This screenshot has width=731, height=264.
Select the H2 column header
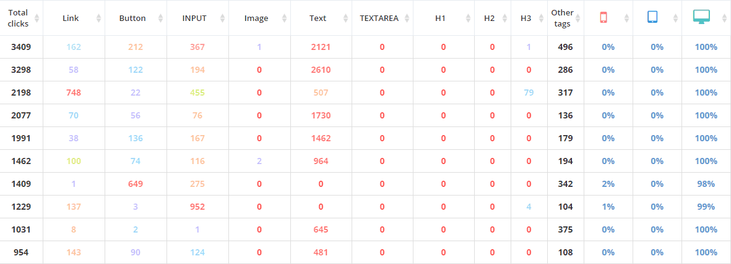489,19
